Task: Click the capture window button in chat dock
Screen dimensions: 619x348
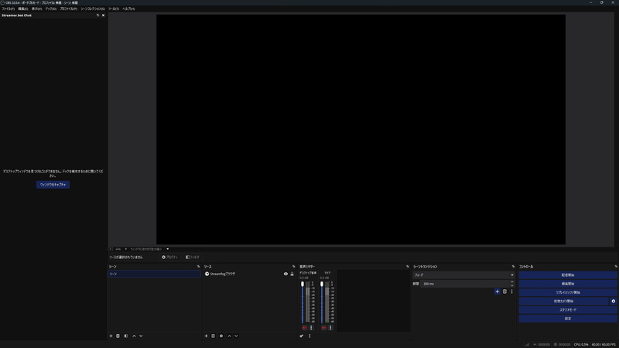Action: [x=53, y=185]
